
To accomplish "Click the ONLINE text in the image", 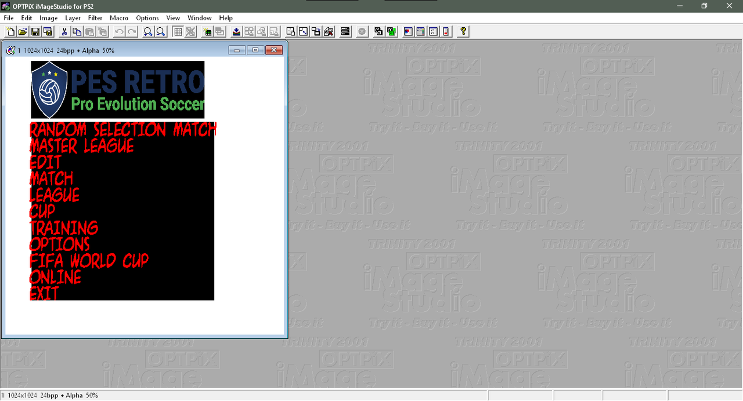I will 55,277.
